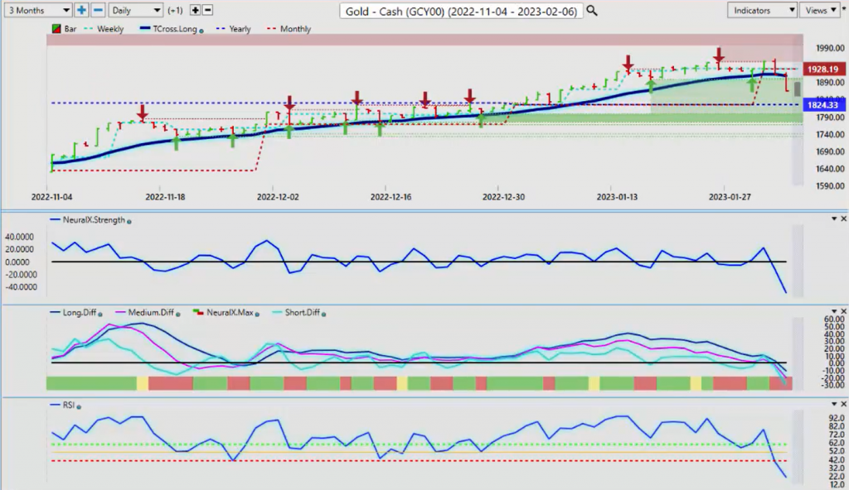Image resolution: width=849 pixels, height=490 pixels.
Task: Click the 1590.00 price axis value
Action: (x=830, y=185)
